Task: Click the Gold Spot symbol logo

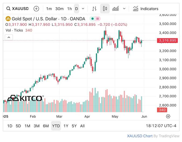Action: pos(8,19)
